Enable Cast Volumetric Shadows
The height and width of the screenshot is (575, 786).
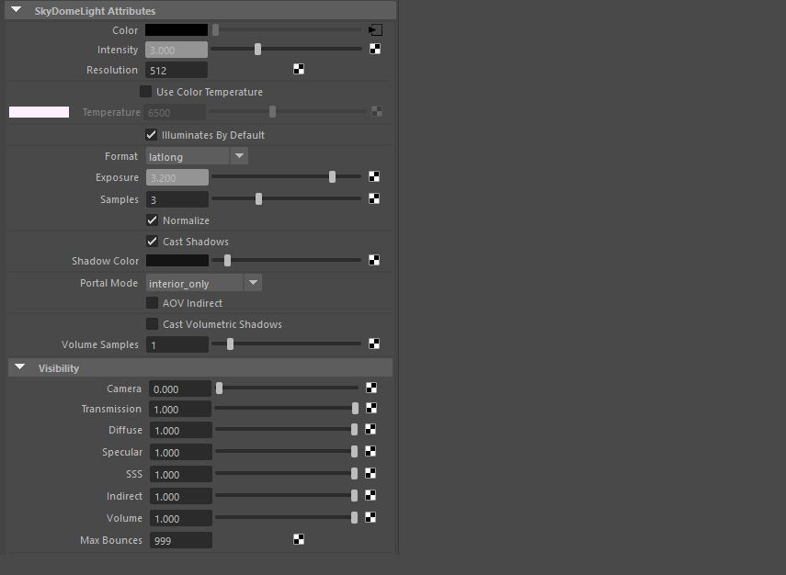[x=152, y=324]
